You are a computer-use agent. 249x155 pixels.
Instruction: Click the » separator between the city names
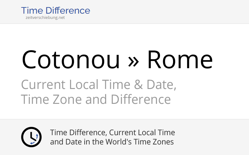click(x=133, y=60)
